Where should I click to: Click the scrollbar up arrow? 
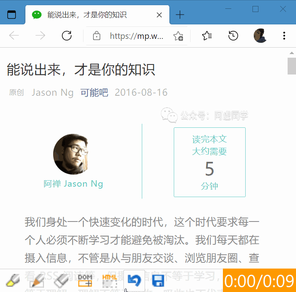[x=292, y=53]
